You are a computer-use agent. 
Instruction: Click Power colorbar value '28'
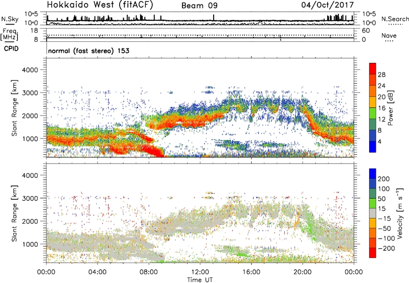(381, 75)
